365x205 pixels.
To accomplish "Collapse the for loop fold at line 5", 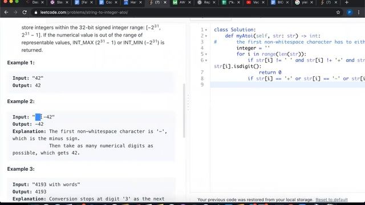I will click(x=206, y=55).
